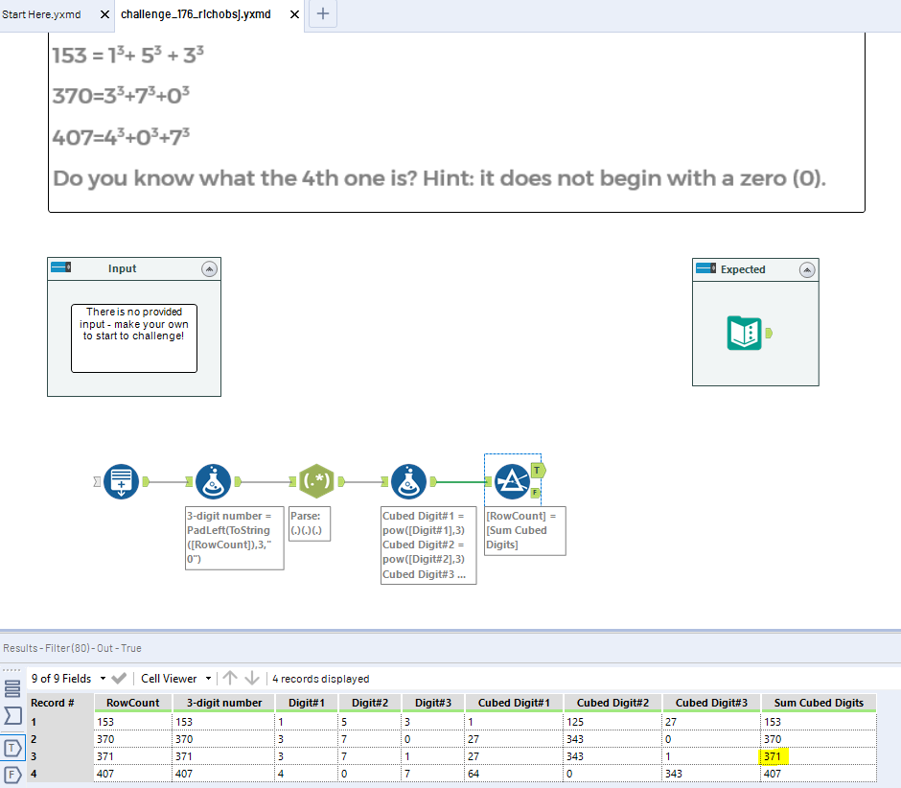Click the Digit#2 column header
The width and height of the screenshot is (901, 788).
click(x=370, y=703)
